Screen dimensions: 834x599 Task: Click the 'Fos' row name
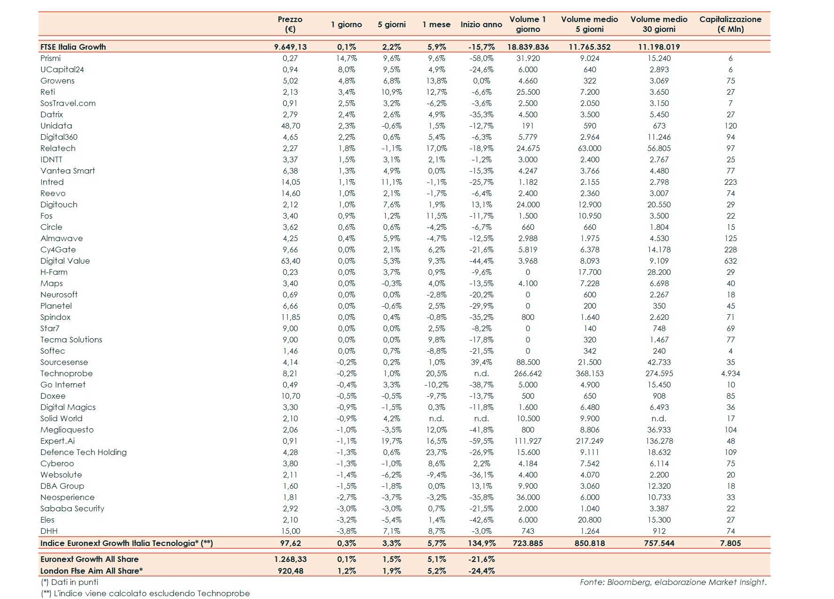pyautogui.click(x=46, y=216)
